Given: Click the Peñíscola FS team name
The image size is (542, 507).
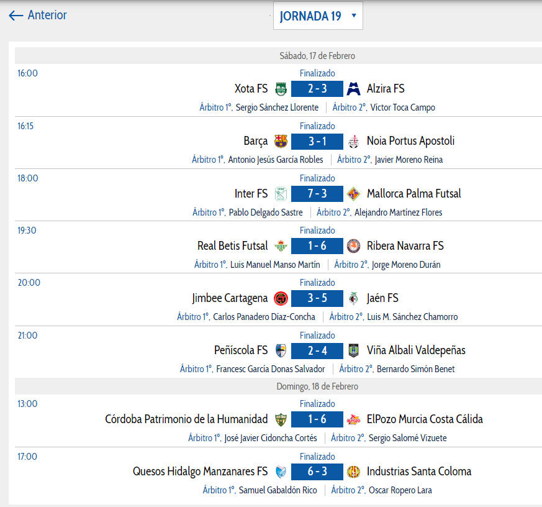Looking at the screenshot, I should pos(241,350).
